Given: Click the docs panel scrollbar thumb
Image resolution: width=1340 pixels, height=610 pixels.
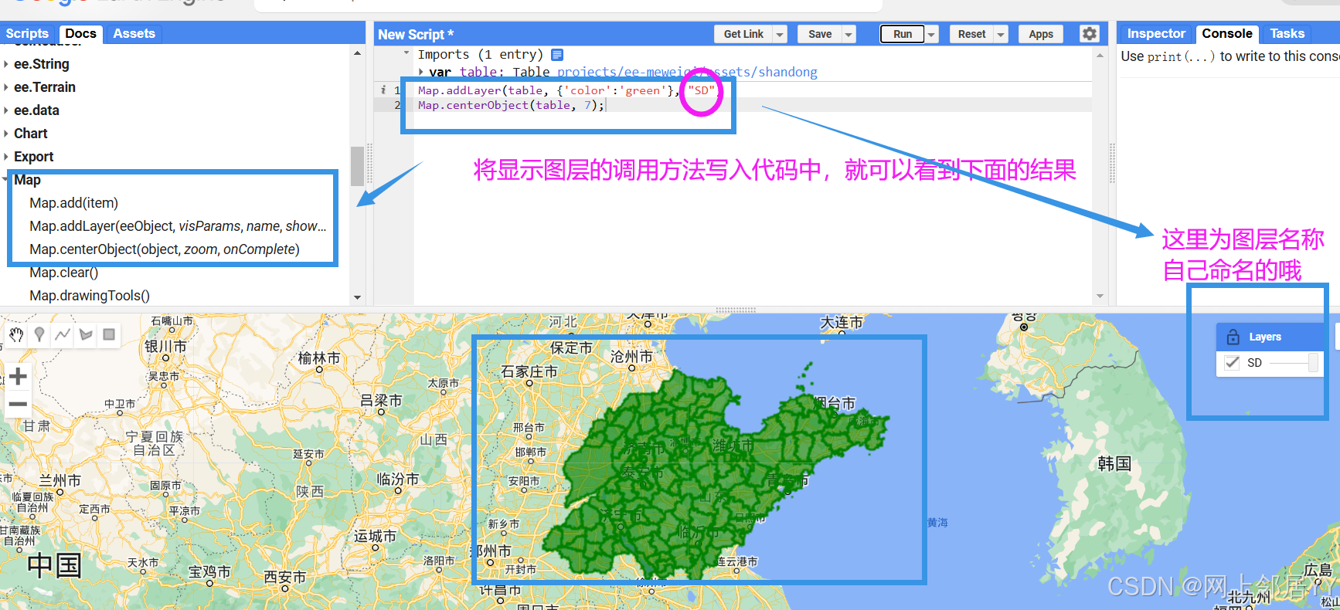Looking at the screenshot, I should point(357,166).
